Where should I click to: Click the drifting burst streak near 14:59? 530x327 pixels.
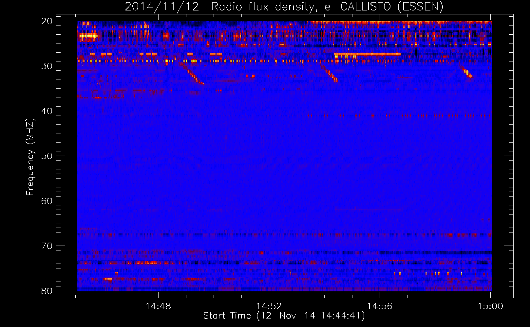pos(466,72)
